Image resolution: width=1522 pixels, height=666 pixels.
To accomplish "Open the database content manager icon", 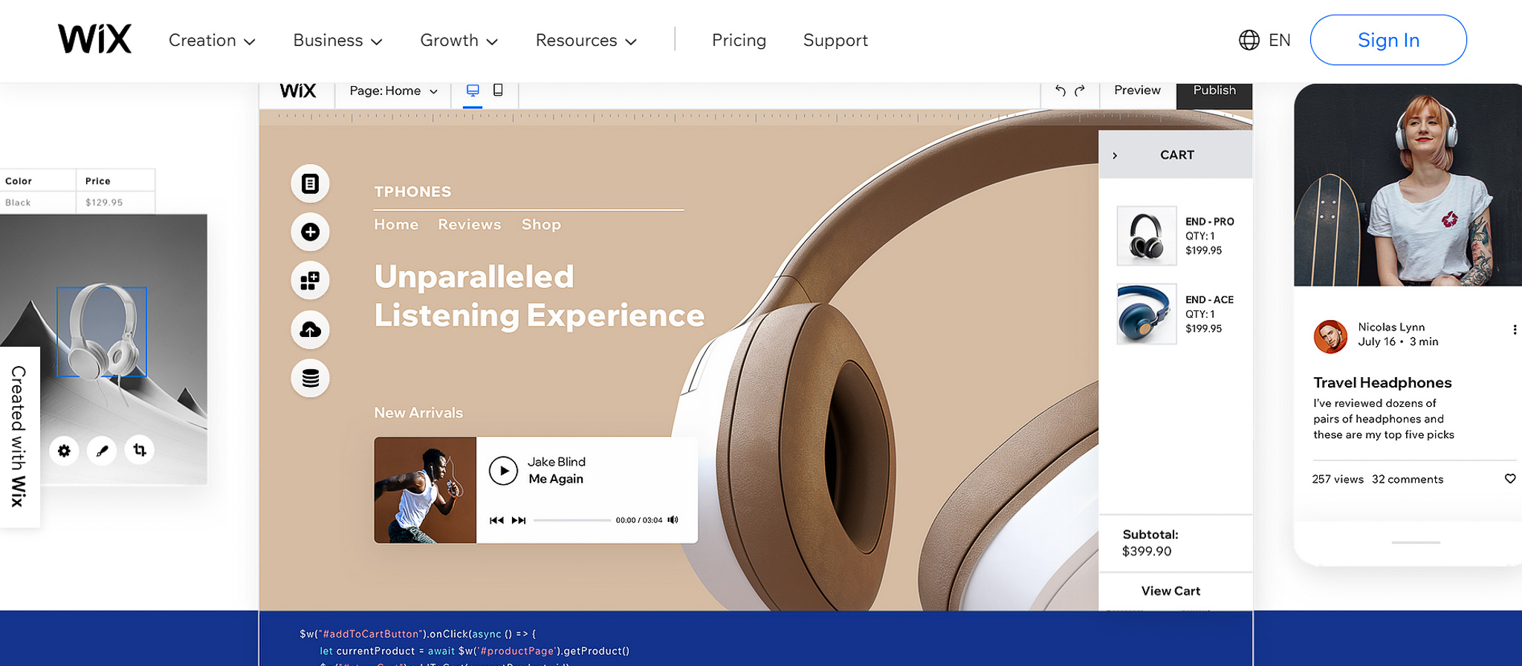I will [x=310, y=378].
